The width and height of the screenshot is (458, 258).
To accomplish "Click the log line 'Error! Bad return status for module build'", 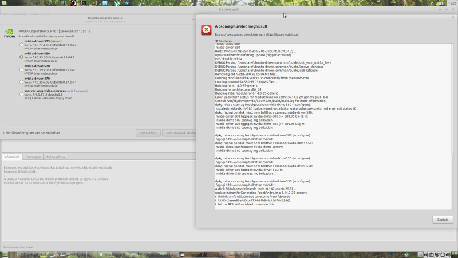I will (271, 97).
